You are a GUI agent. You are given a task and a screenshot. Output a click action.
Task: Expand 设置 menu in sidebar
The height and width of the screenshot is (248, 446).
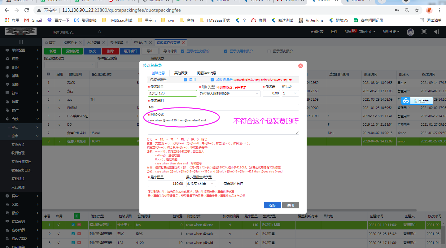pos(21,59)
